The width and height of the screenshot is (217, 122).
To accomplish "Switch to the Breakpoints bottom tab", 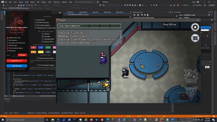I will [x=31, y=113].
